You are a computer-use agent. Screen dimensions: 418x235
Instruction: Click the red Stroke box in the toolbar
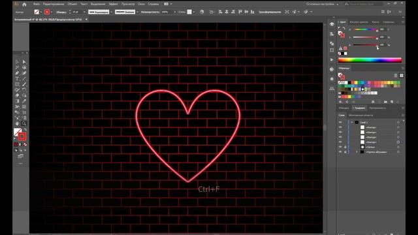(22, 136)
